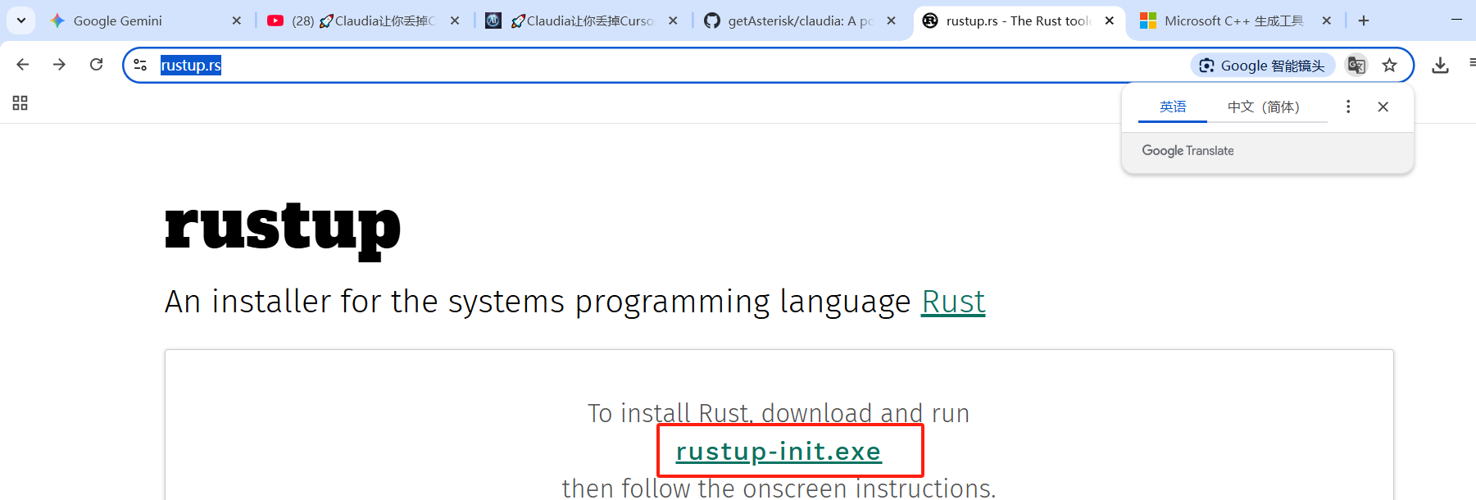Download rustup-init.exe
This screenshot has height=500, width=1476.
click(x=779, y=451)
